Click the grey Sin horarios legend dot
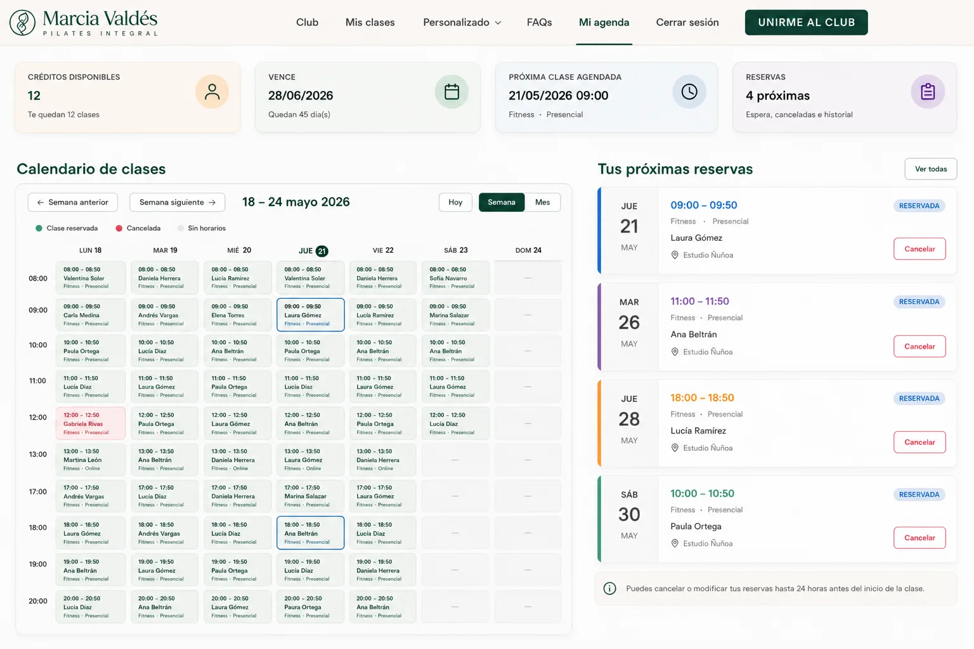 [x=181, y=228]
